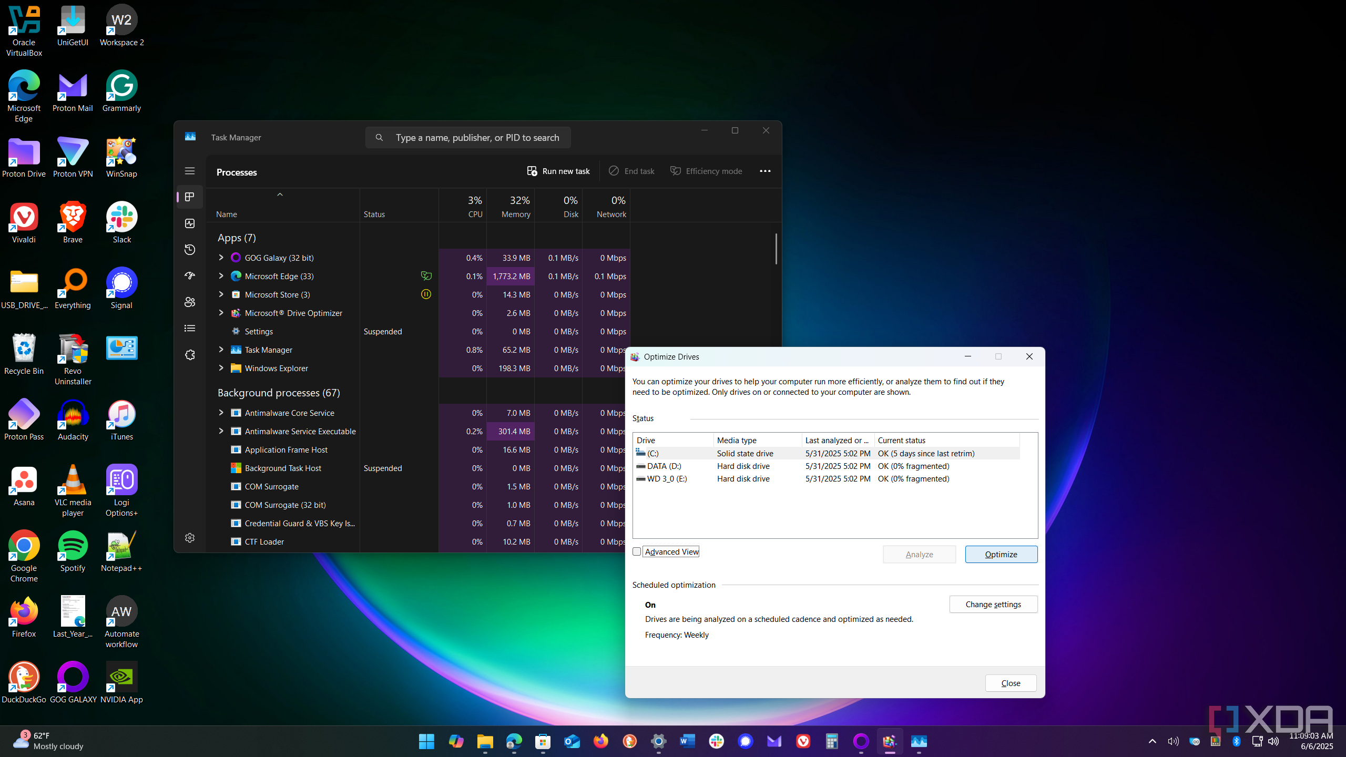Screen dimensions: 1346x757
Task: Open WinSnap desktop shortcut
Action: (x=121, y=157)
